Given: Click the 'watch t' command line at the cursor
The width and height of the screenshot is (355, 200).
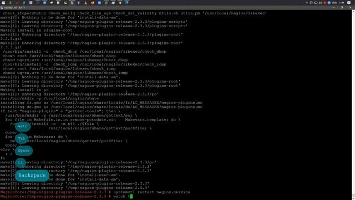Looking at the screenshot, I should (123, 196).
